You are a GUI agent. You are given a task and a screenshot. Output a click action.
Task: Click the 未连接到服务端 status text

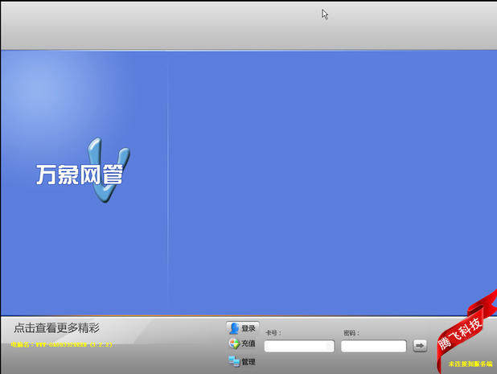point(470,364)
